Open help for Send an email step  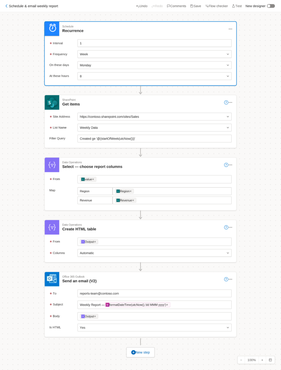[226, 279]
